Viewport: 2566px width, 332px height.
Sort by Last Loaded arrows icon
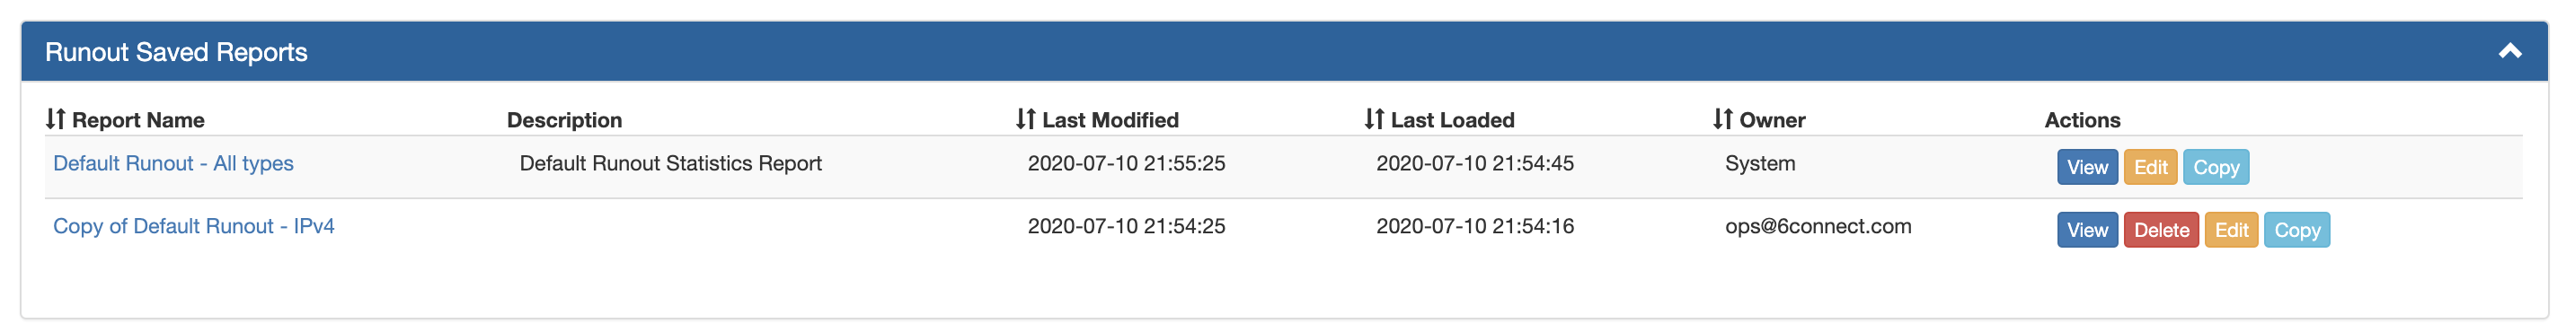(x=1375, y=119)
